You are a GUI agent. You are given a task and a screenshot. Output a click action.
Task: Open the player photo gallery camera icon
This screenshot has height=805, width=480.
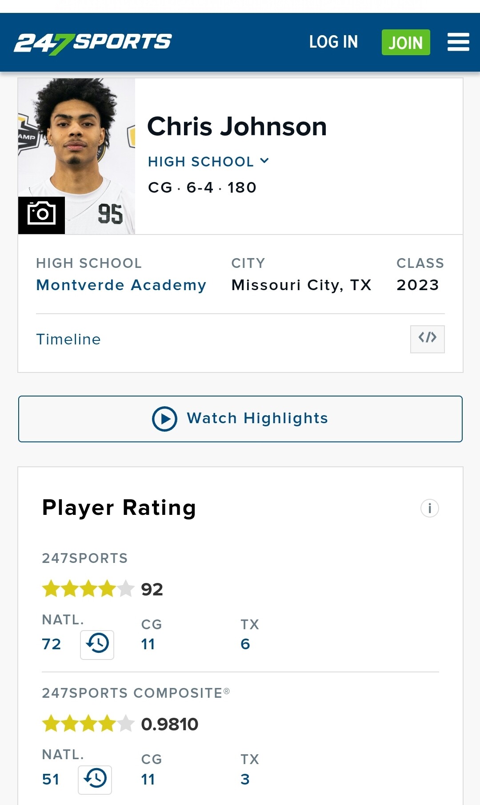click(x=41, y=215)
